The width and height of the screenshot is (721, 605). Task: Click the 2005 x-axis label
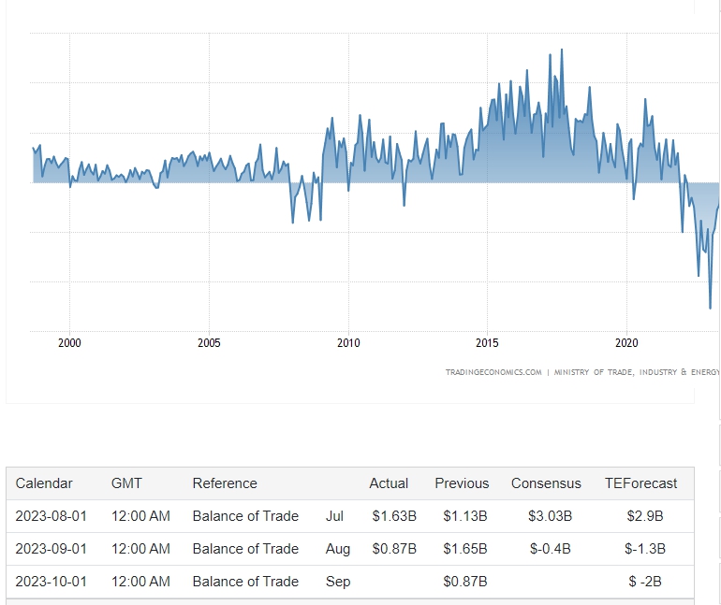pyautogui.click(x=209, y=343)
